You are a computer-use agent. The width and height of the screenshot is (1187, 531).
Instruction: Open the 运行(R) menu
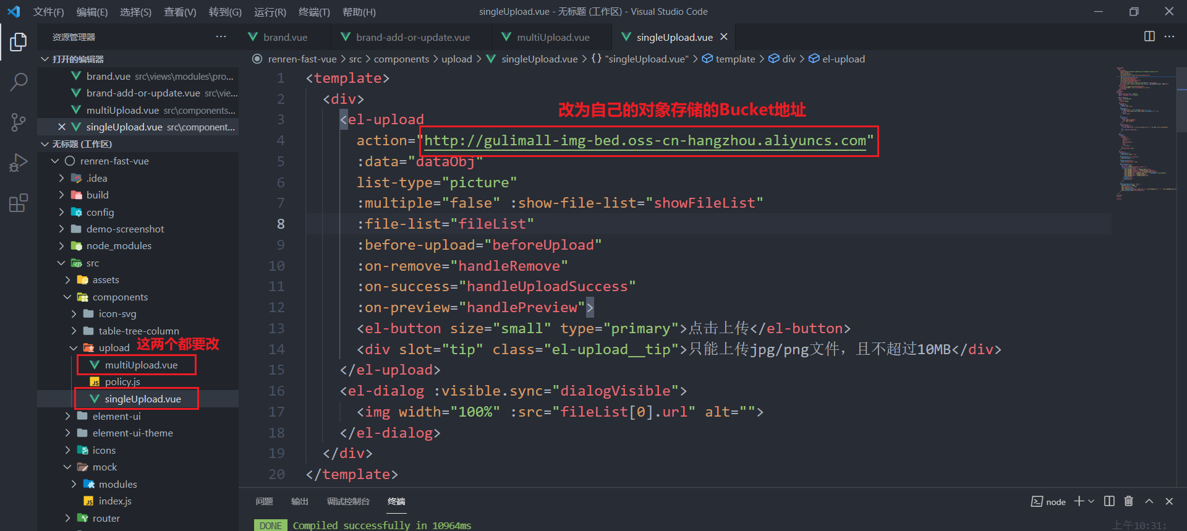coord(270,12)
